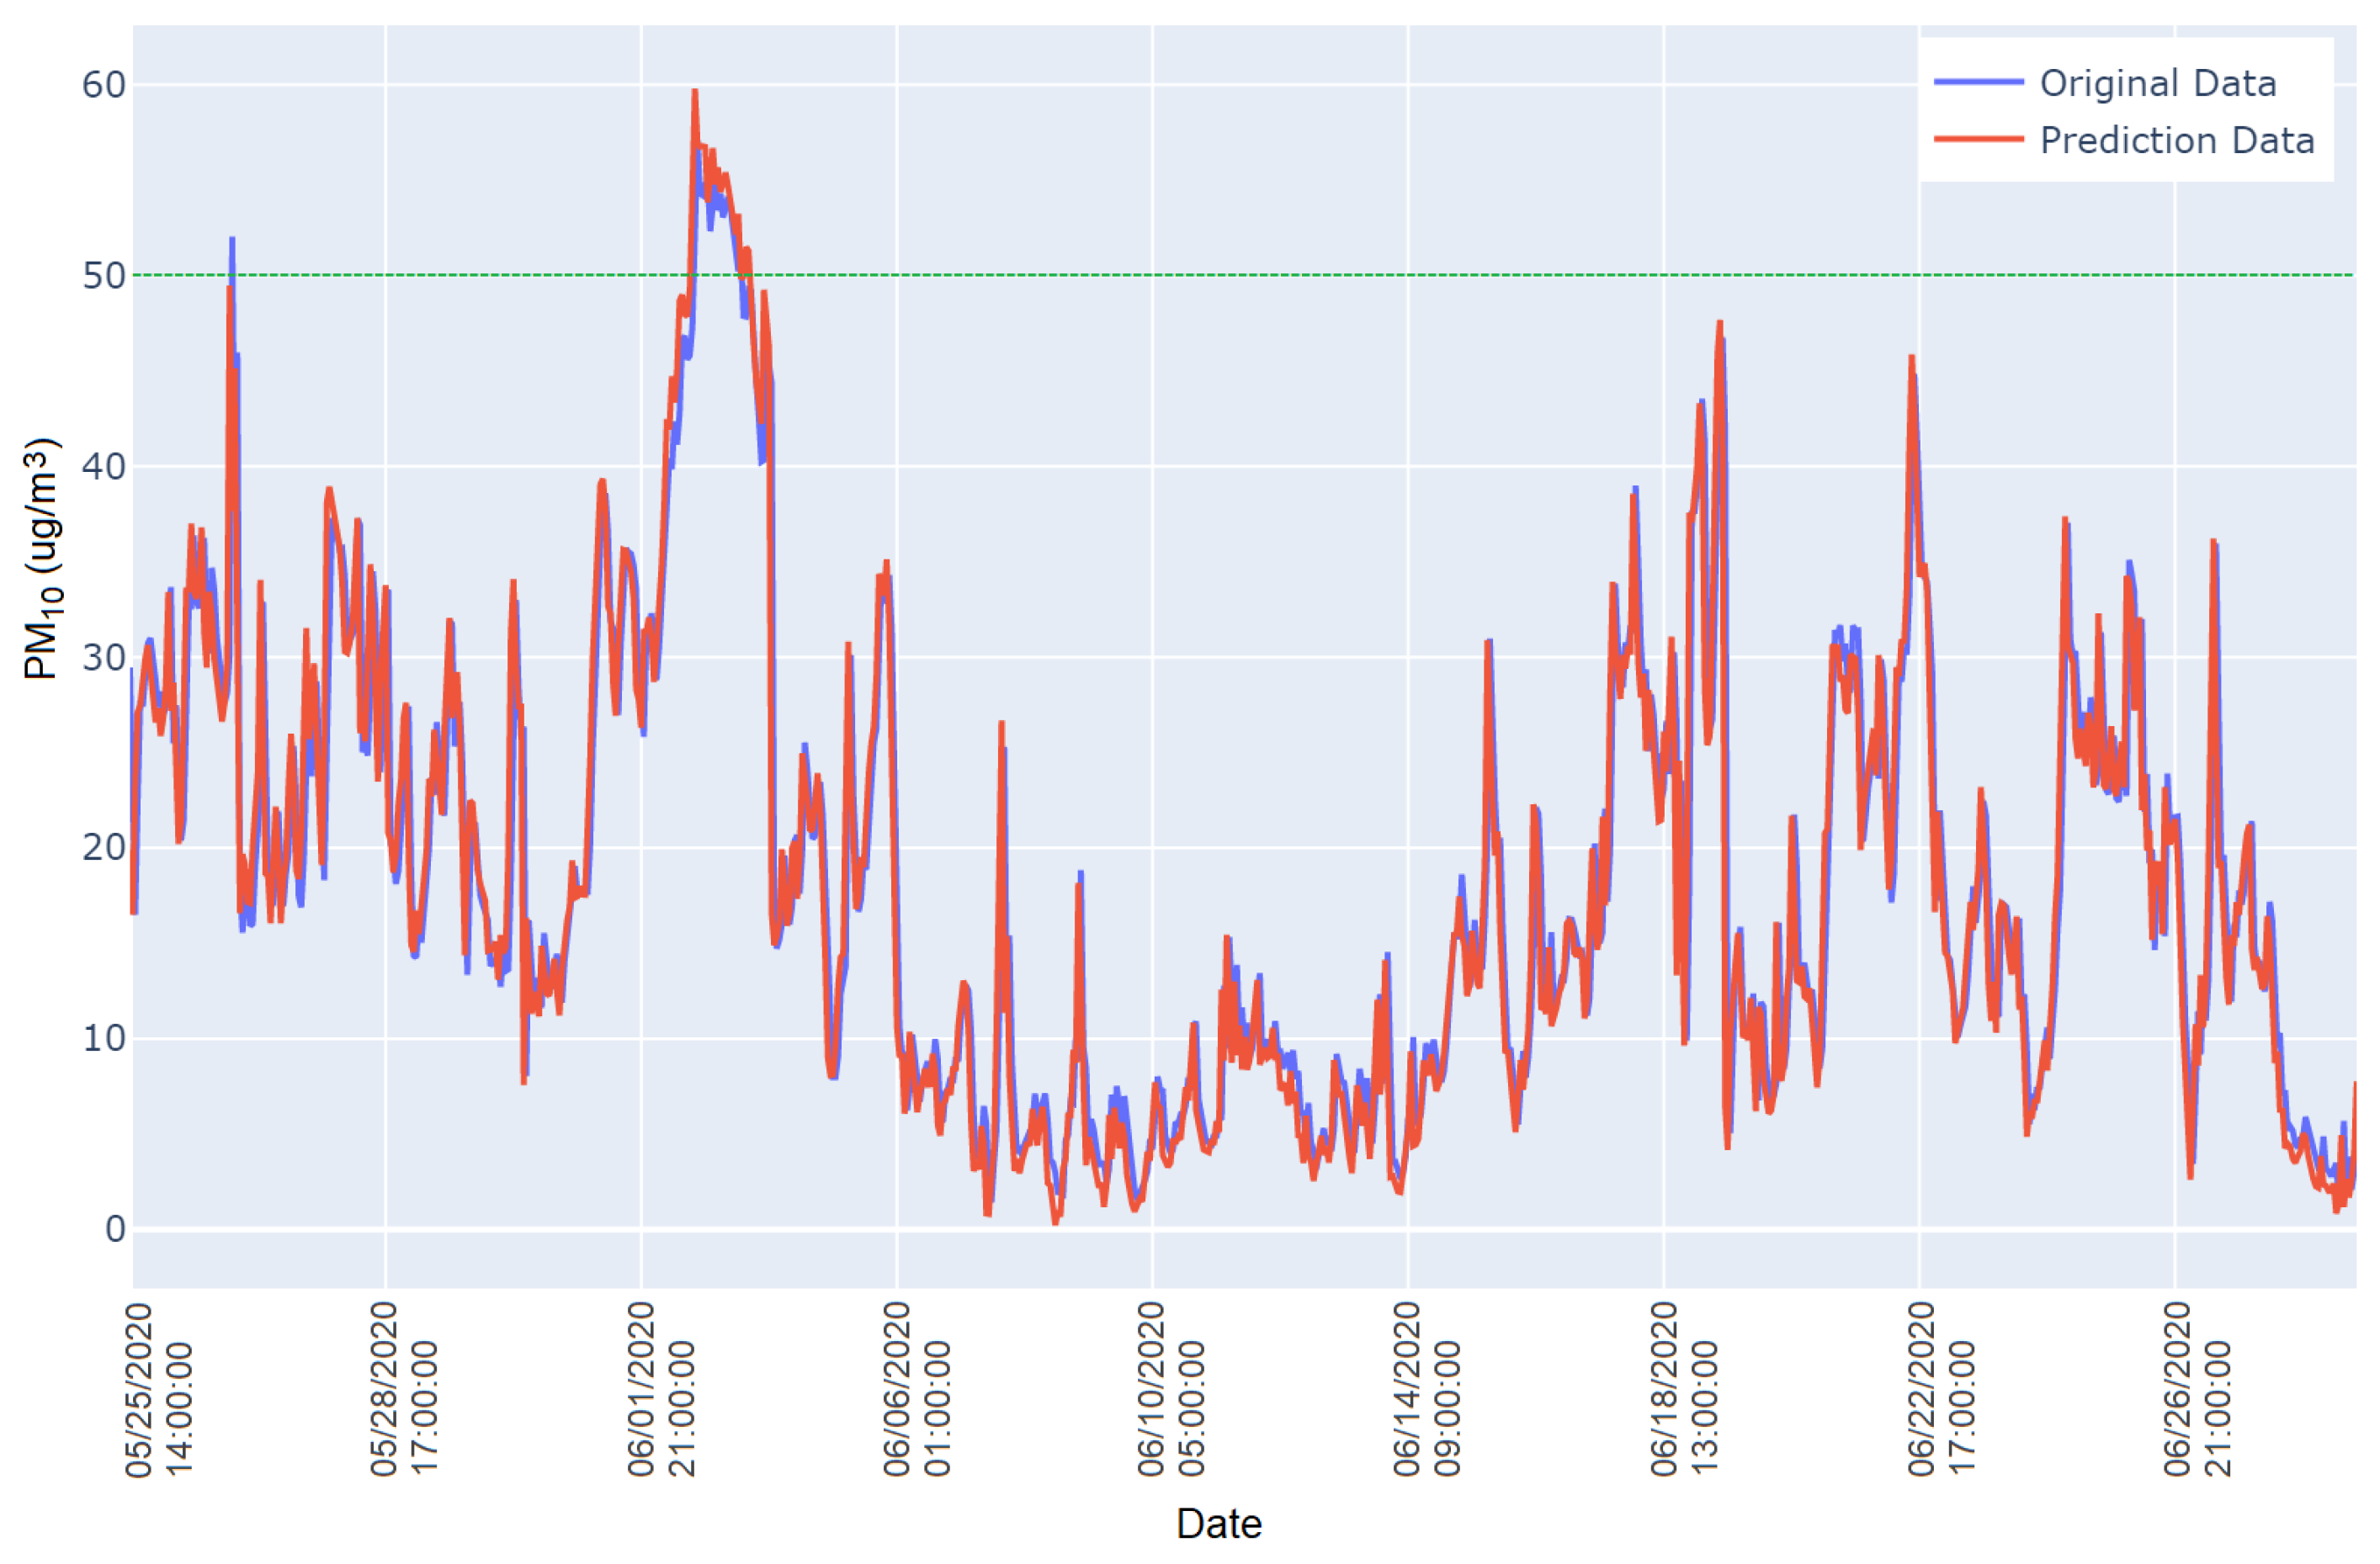Image resolution: width=2380 pixels, height=1564 pixels.
Task: Click the 06/18/2020 13:00:00 date label
Action: 1683,1390
